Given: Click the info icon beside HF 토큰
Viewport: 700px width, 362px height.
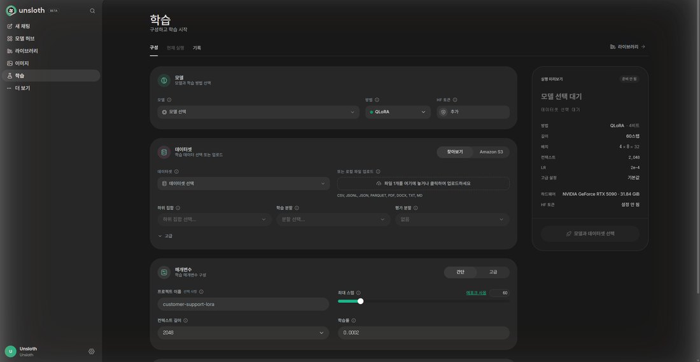Looking at the screenshot, I should click(x=455, y=100).
